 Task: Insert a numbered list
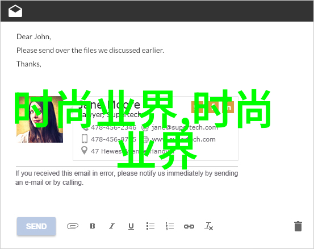click(170, 226)
